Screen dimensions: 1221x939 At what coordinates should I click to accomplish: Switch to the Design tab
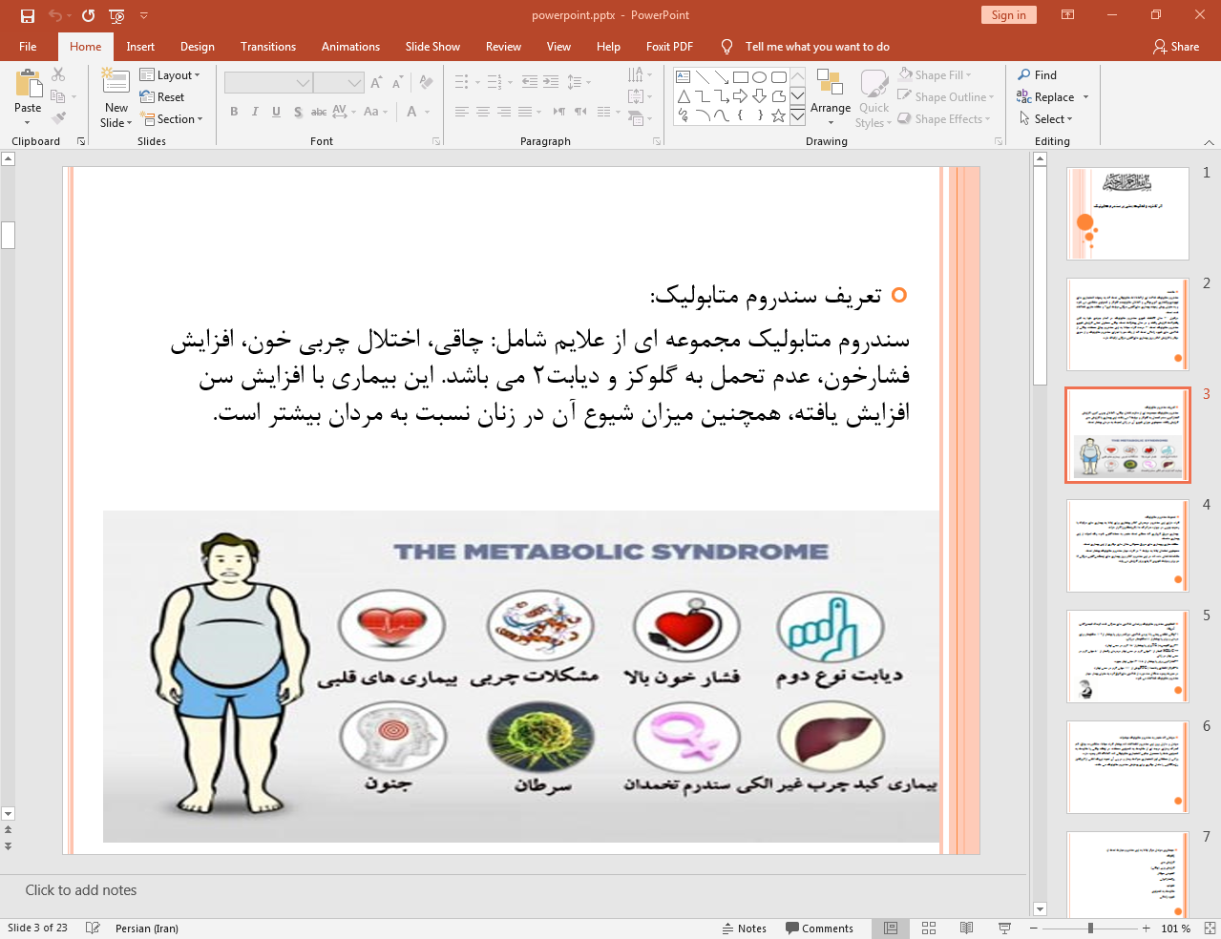[198, 47]
